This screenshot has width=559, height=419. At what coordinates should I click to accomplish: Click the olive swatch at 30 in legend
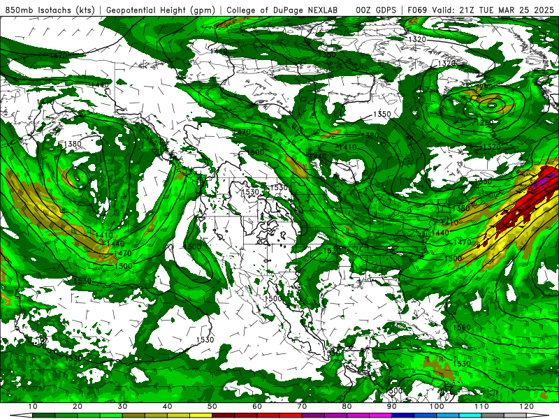coord(133,416)
